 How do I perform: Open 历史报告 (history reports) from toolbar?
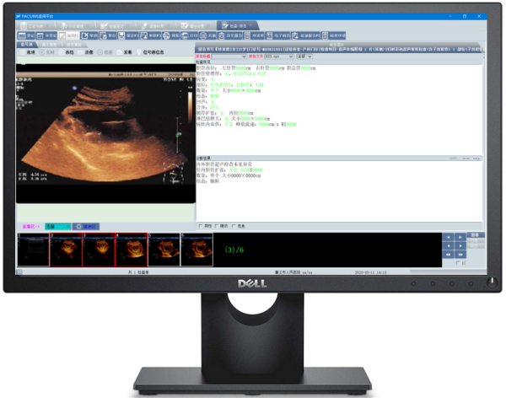229,36
